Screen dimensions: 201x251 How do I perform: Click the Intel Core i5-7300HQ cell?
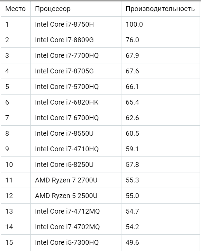pos(76,242)
